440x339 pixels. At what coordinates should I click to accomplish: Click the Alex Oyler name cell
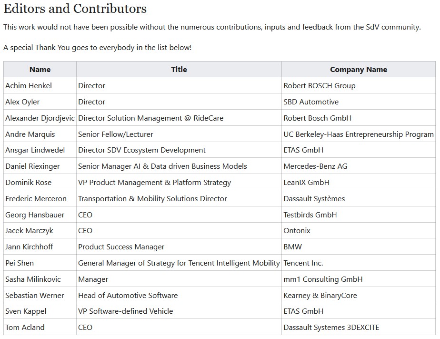click(22, 102)
